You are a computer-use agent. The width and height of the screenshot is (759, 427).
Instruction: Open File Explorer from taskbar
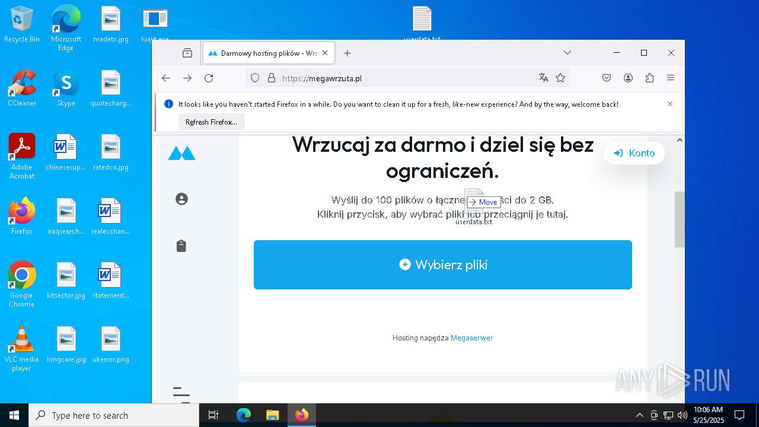click(272, 415)
